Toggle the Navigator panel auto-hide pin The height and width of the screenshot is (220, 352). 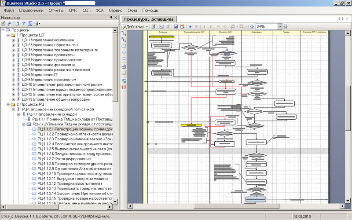(x=111, y=18)
